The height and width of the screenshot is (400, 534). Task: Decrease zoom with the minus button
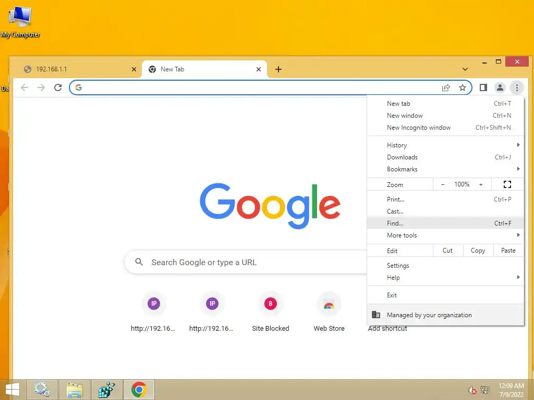point(443,184)
